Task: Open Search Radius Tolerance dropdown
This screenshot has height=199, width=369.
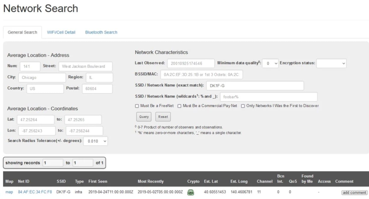Action: tap(96, 141)
